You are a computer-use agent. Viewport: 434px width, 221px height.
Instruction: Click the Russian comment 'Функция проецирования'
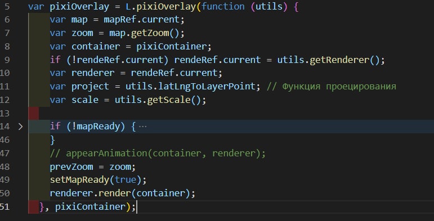click(339, 87)
